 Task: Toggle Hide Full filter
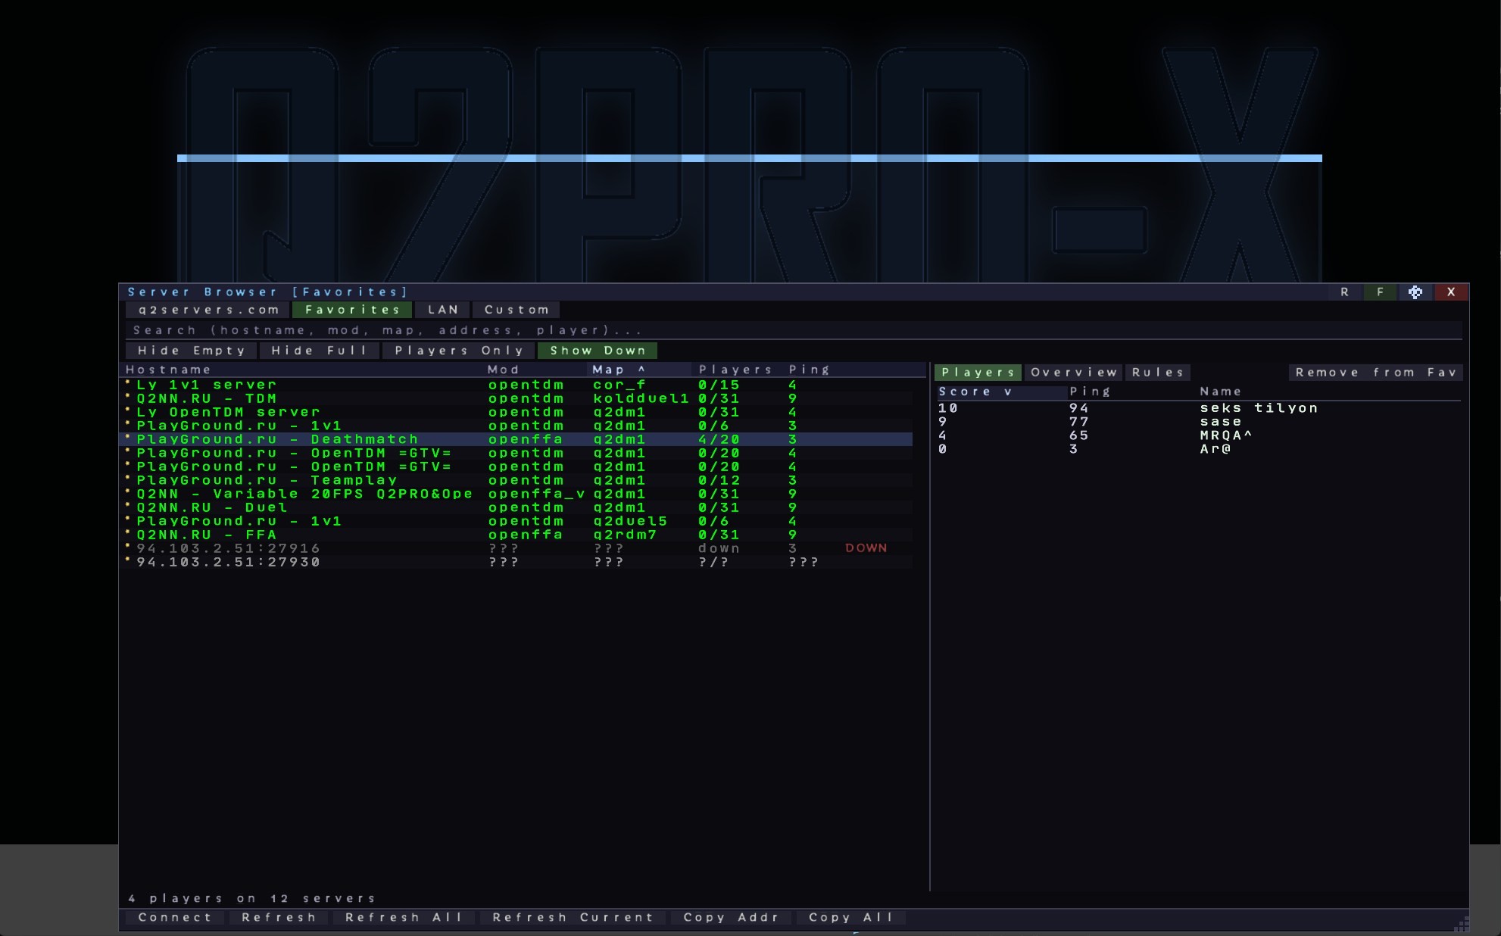coord(319,351)
